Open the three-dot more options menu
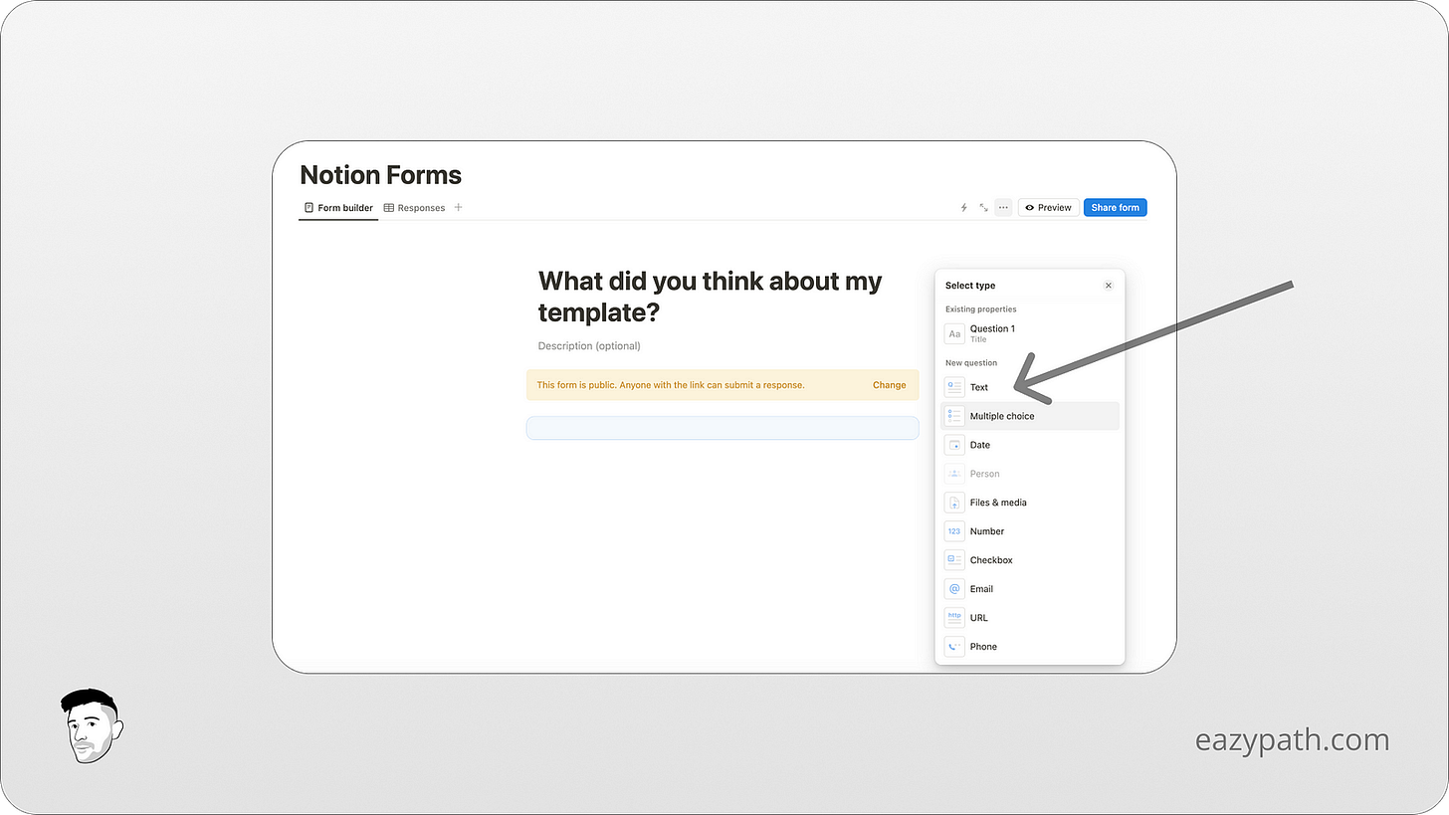 pos(1003,208)
